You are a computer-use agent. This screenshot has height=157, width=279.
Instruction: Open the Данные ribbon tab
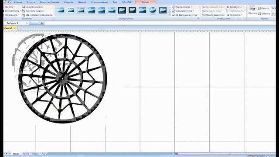[82, 2]
